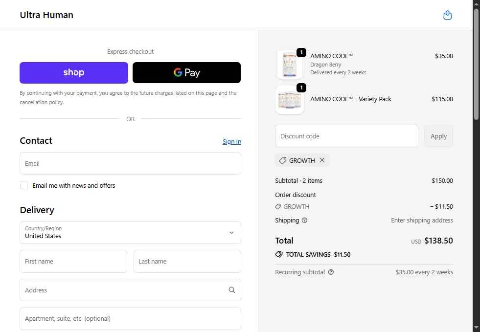Focus the Address input field
Viewport: 480px width, 332px height.
tap(131, 290)
